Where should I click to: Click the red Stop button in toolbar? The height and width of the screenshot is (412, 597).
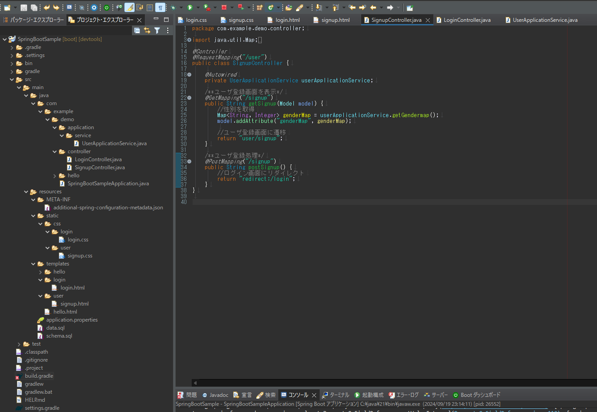coord(224,7)
